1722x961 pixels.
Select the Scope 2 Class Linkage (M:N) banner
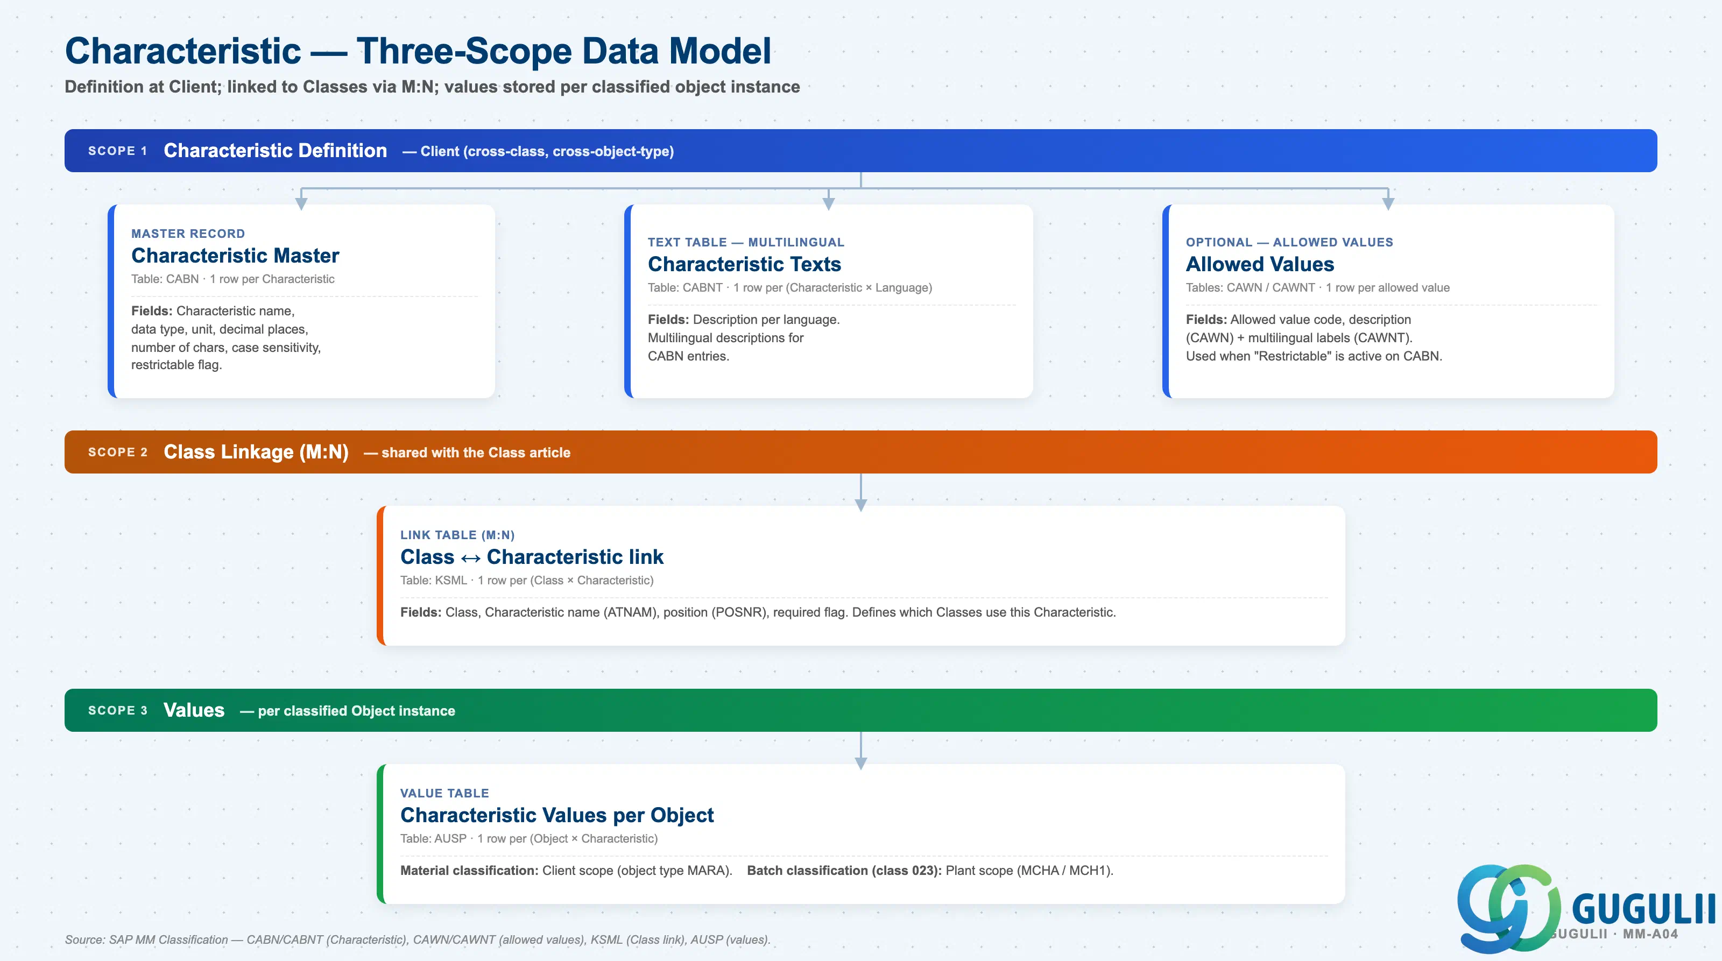coord(860,452)
